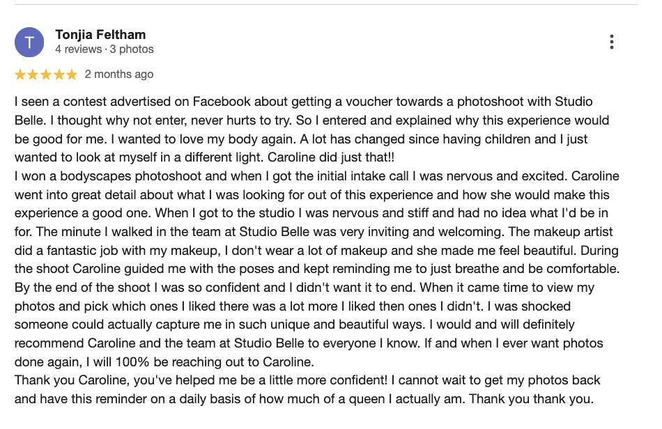Click "Caroline did just that!!" sentence

[331, 157]
